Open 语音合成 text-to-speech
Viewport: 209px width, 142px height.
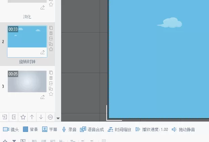pyautogui.click(x=92, y=129)
